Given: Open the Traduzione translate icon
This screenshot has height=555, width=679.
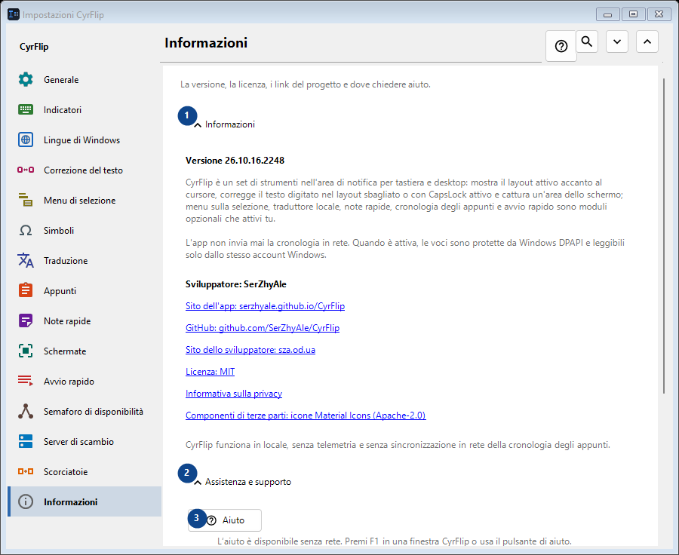Looking at the screenshot, I should click(26, 261).
